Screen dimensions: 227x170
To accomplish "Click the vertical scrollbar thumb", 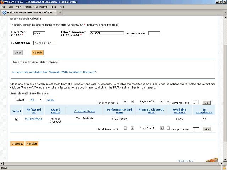I will click(x=225, y=93).
